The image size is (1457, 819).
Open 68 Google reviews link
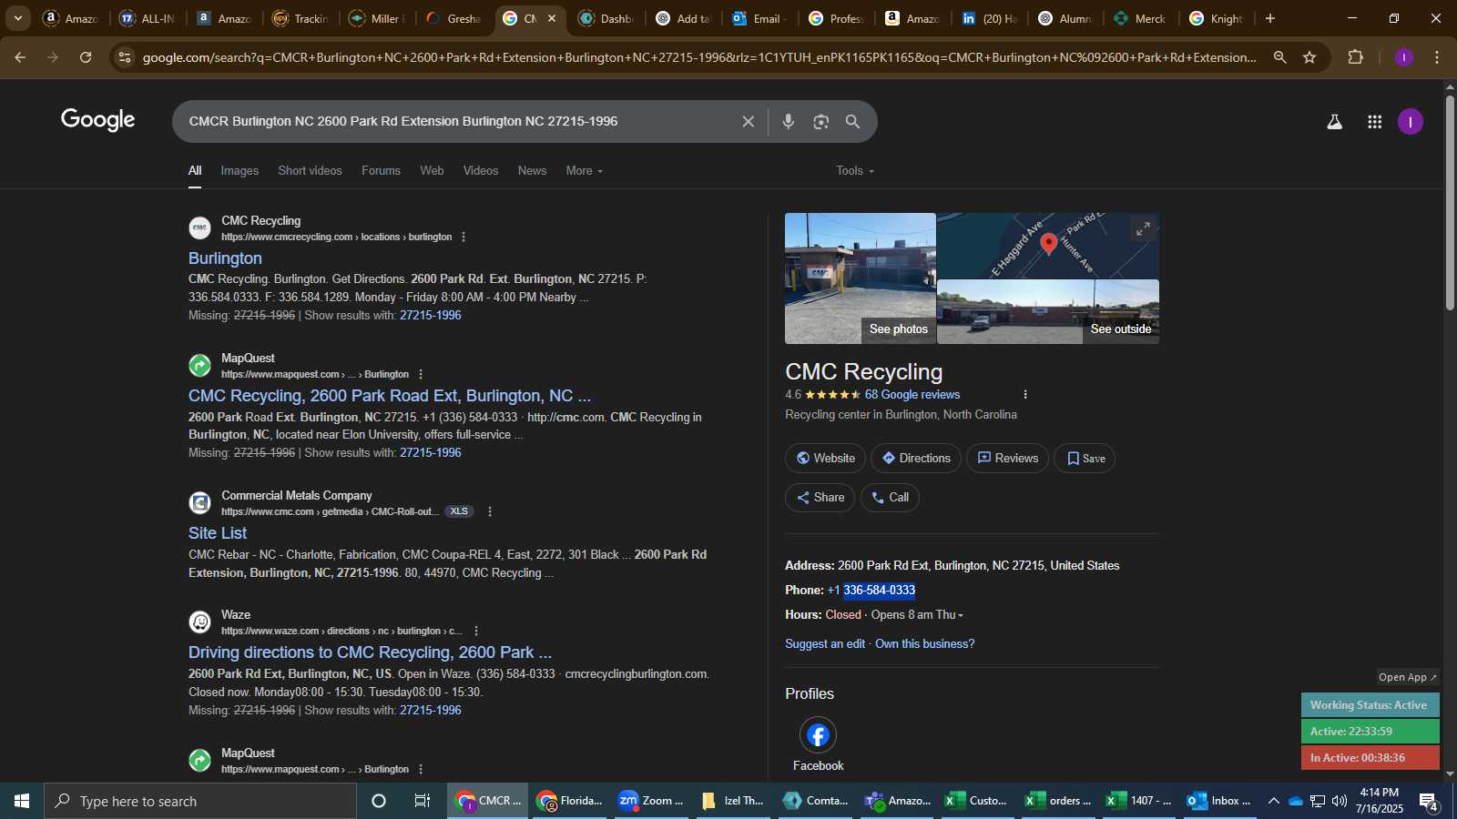[912, 395]
